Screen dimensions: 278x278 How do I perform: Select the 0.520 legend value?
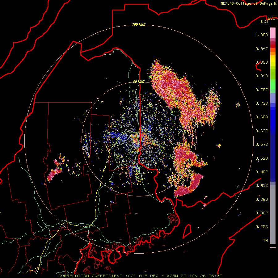(x=262, y=158)
